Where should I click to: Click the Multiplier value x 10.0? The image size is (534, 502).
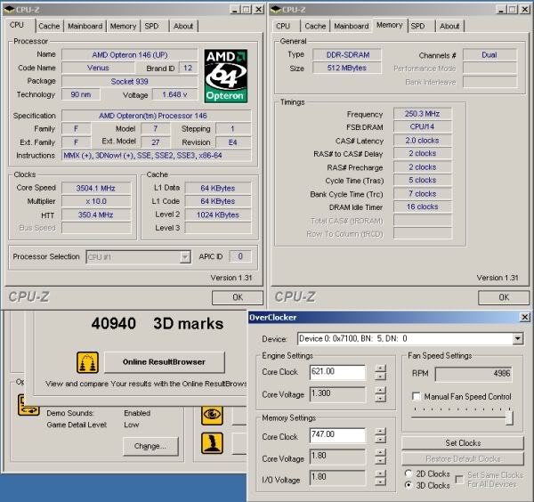coord(96,201)
